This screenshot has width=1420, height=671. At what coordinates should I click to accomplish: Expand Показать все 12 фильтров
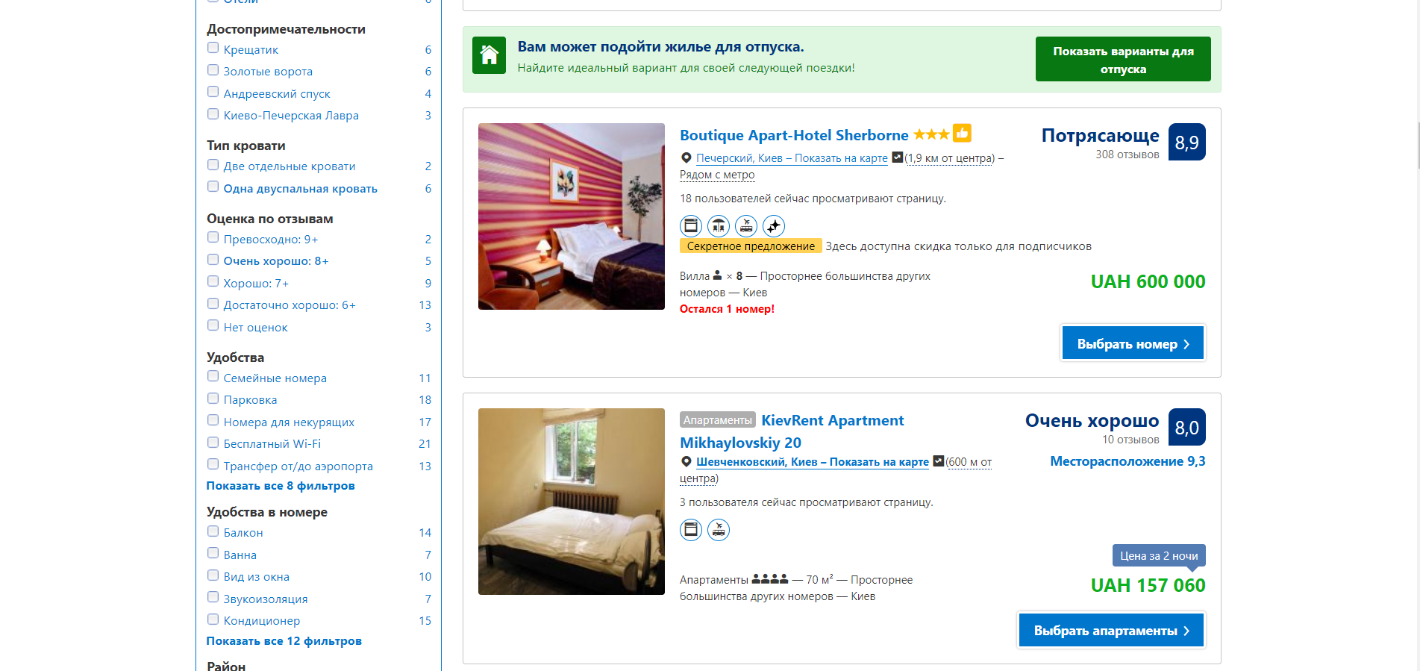point(284,641)
